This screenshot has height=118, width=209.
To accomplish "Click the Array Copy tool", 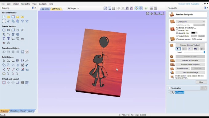I will point(8,83).
